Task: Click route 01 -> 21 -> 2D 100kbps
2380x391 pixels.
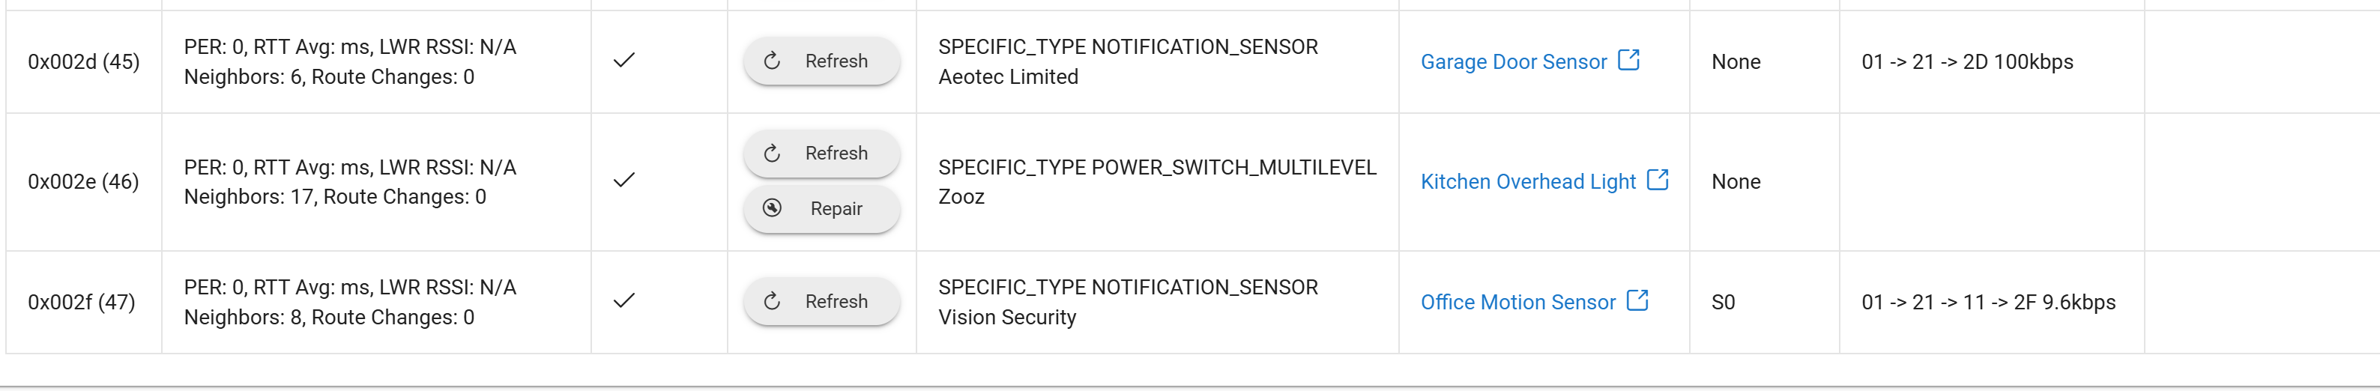Action: point(1967,62)
